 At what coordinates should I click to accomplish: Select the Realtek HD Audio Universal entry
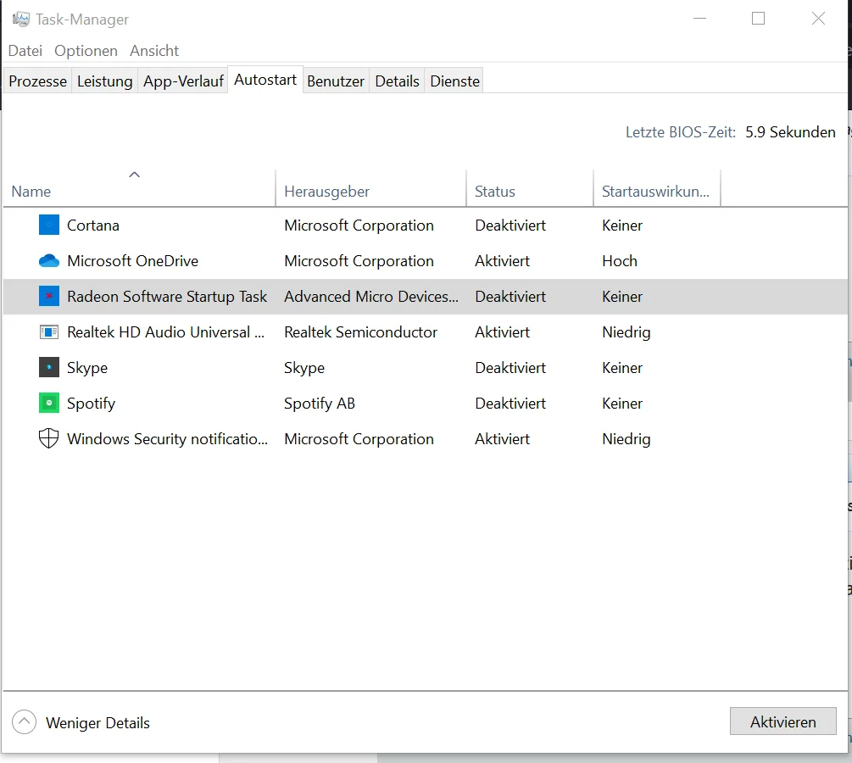(x=165, y=332)
